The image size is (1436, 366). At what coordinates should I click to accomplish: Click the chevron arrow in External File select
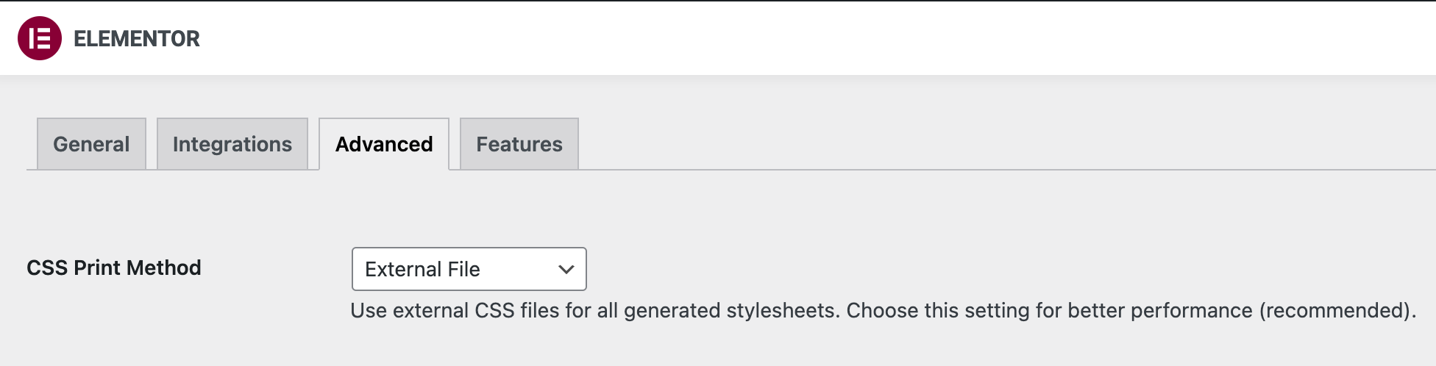click(566, 270)
